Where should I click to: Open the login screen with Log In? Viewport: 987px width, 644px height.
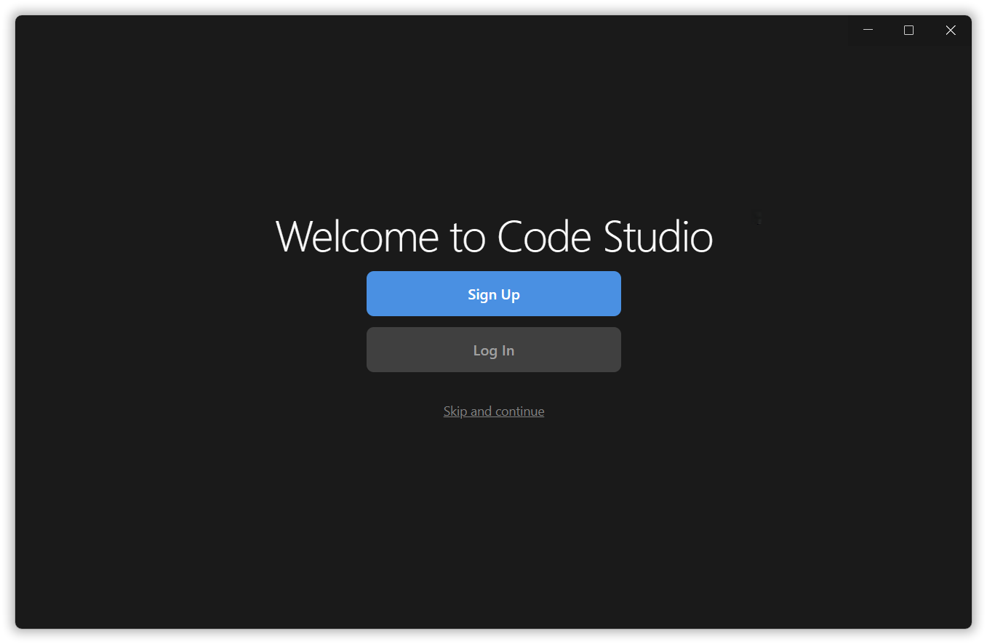(x=493, y=350)
